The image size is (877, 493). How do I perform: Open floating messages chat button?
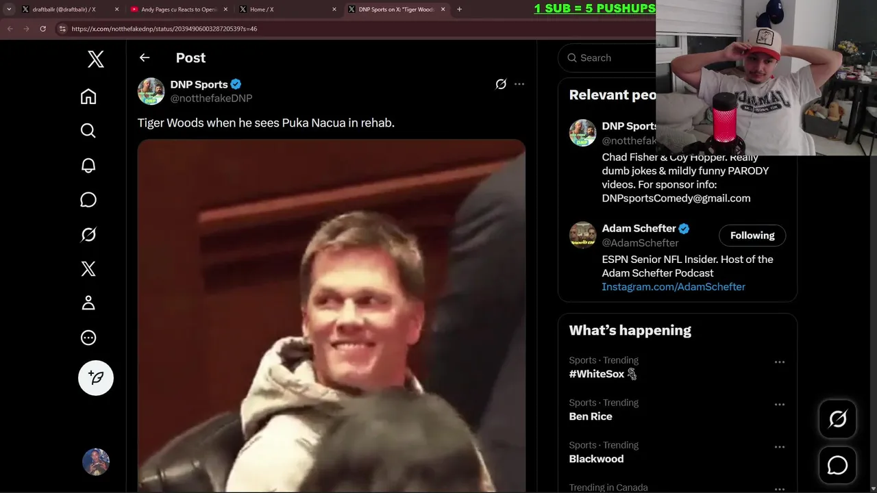[838, 466]
